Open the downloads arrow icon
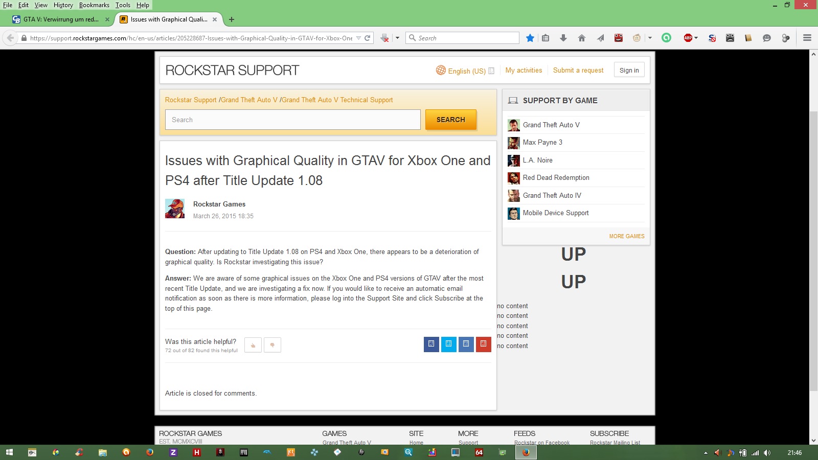The image size is (818, 460). 563,38
